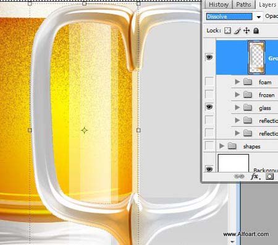Image resolution: width=278 pixels, height=245 pixels.
Task: Expand the shapes group
Action: pos(222,146)
